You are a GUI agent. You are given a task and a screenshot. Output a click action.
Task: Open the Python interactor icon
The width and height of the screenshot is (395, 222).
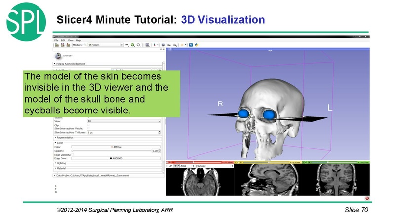(197, 45)
